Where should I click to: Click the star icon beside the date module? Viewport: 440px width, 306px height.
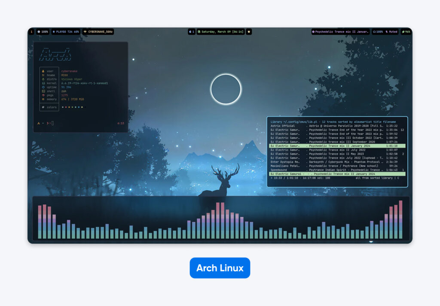click(249, 32)
